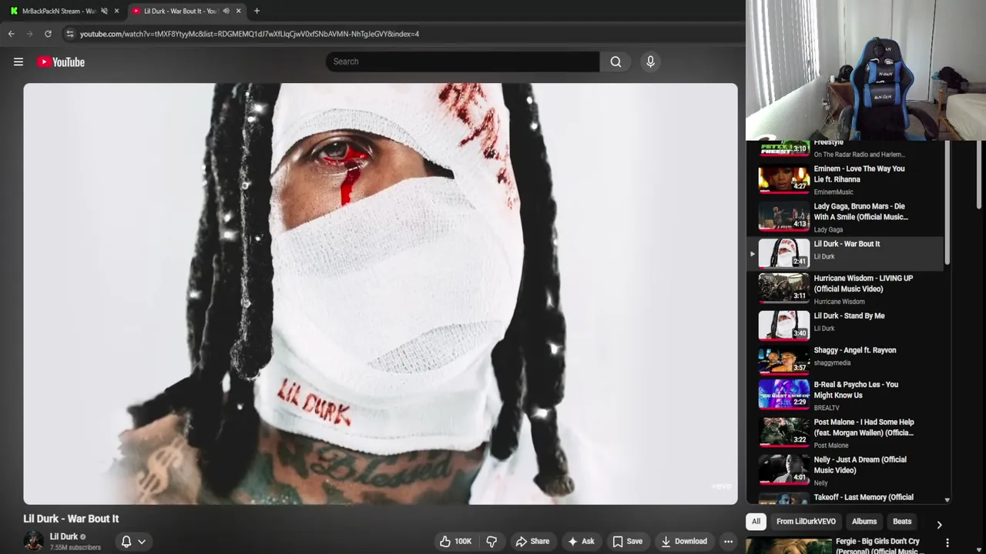The image size is (986, 554).
Task: Open Shaggy Angel thumbnail
Action: [784, 360]
